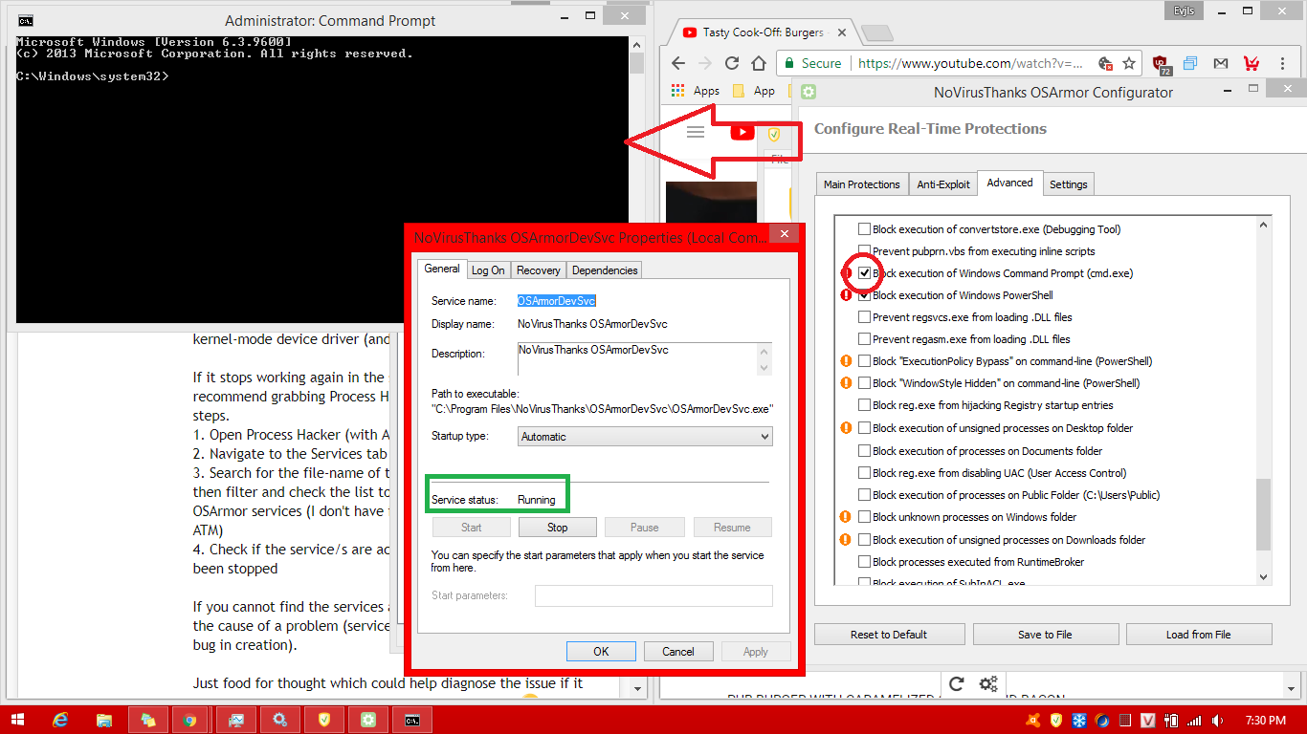This screenshot has width=1307, height=734.
Task: Open the Startup type dropdown
Action: coord(645,437)
